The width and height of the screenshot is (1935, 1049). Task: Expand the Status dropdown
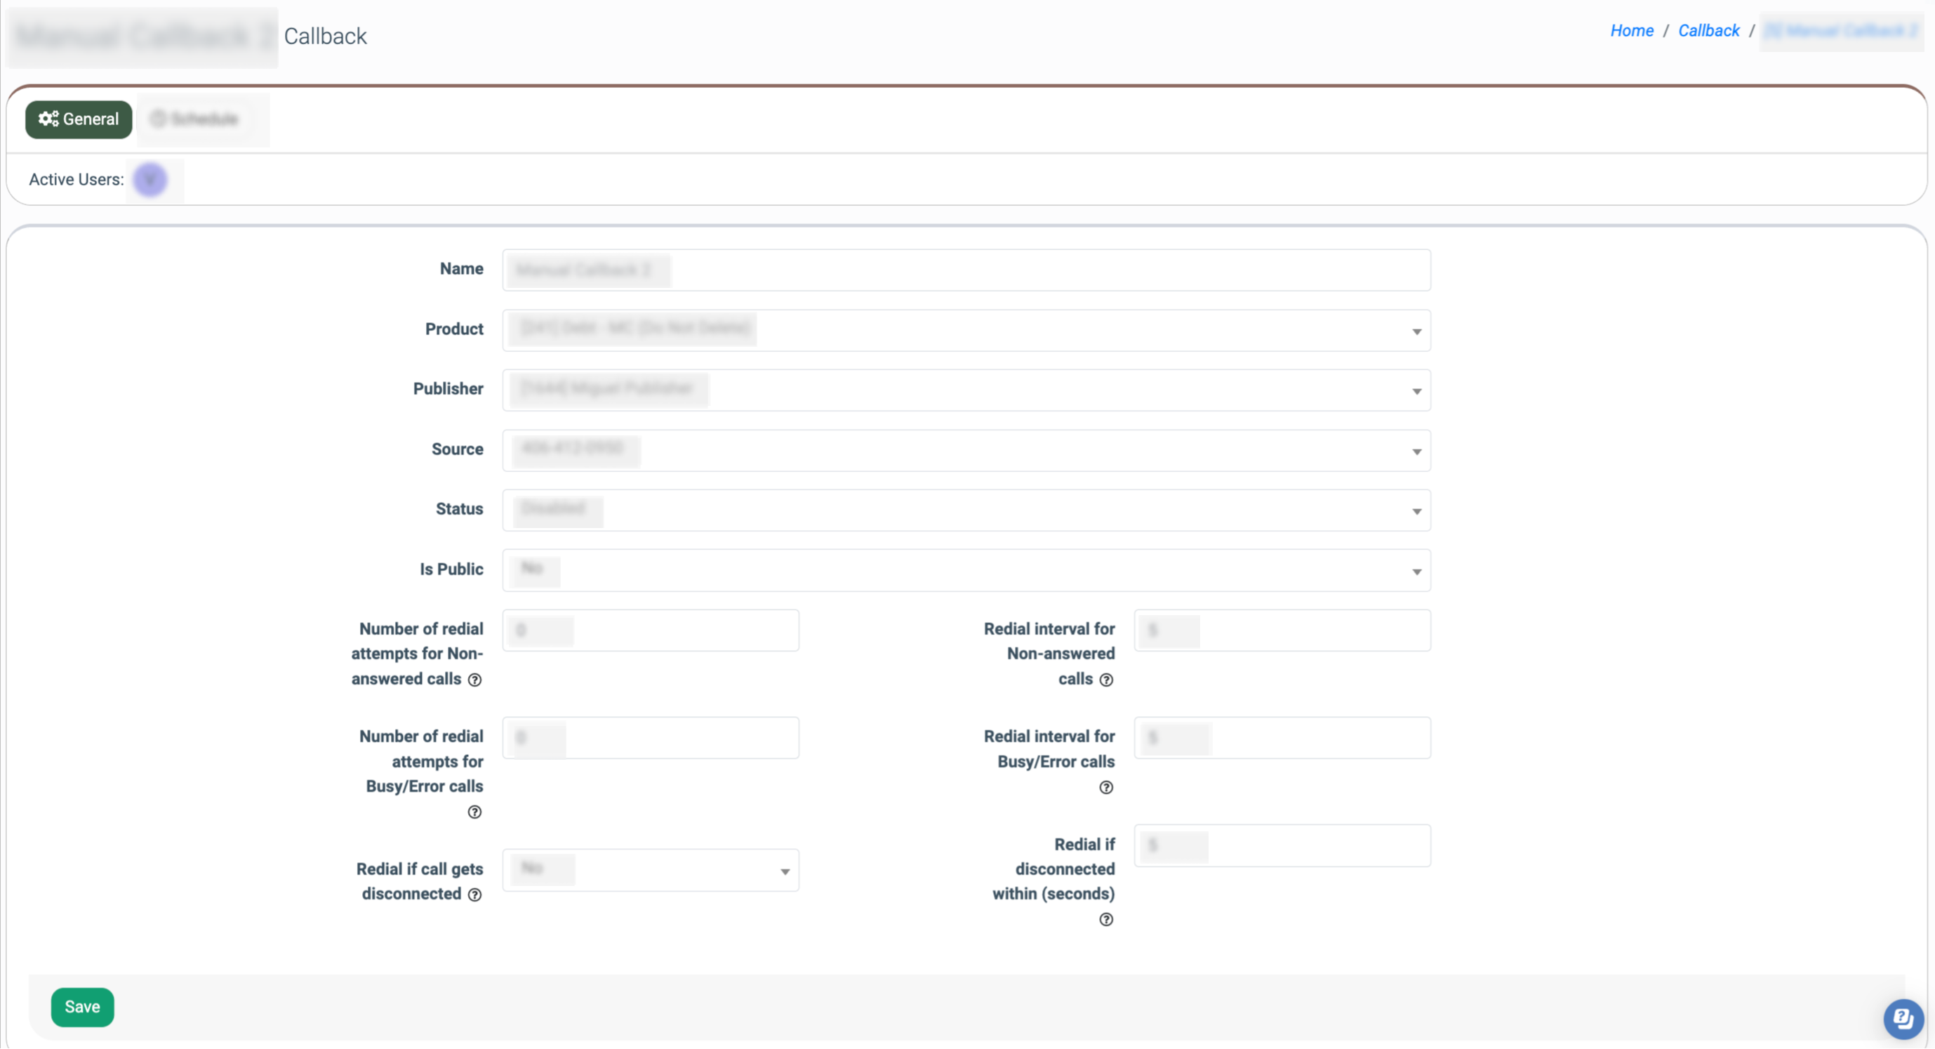(x=966, y=511)
